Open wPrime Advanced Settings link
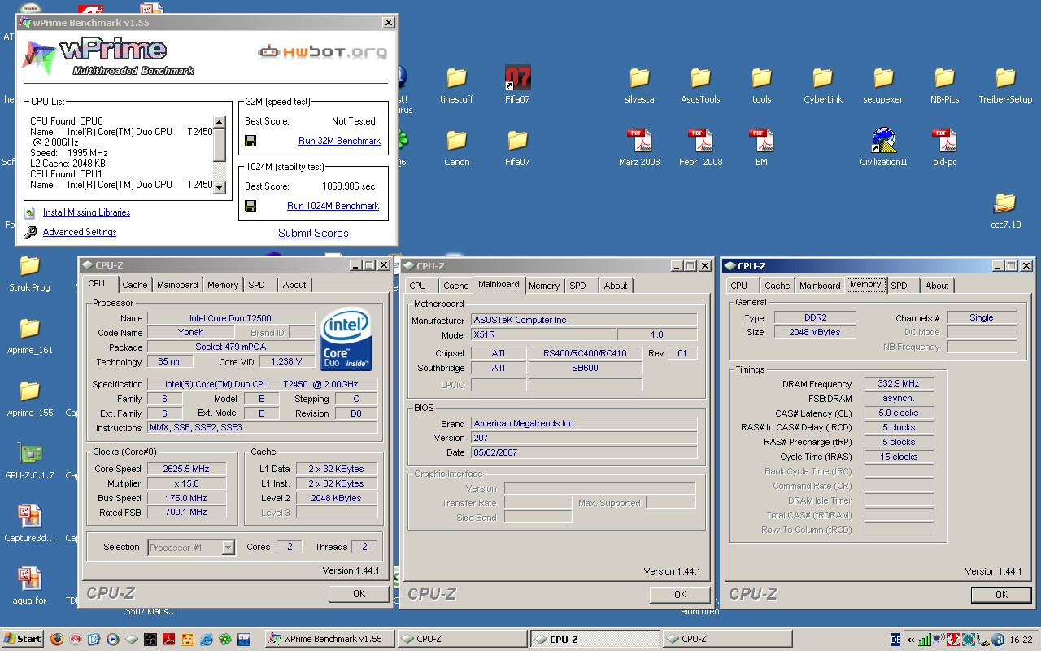The image size is (1041, 651). click(x=80, y=232)
